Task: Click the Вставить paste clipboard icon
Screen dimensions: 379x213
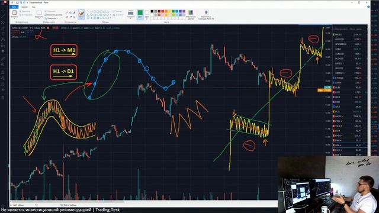Action: pos(14,12)
